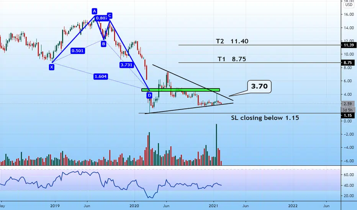
Task: Click the USD currency label
Action: click(349, 5)
